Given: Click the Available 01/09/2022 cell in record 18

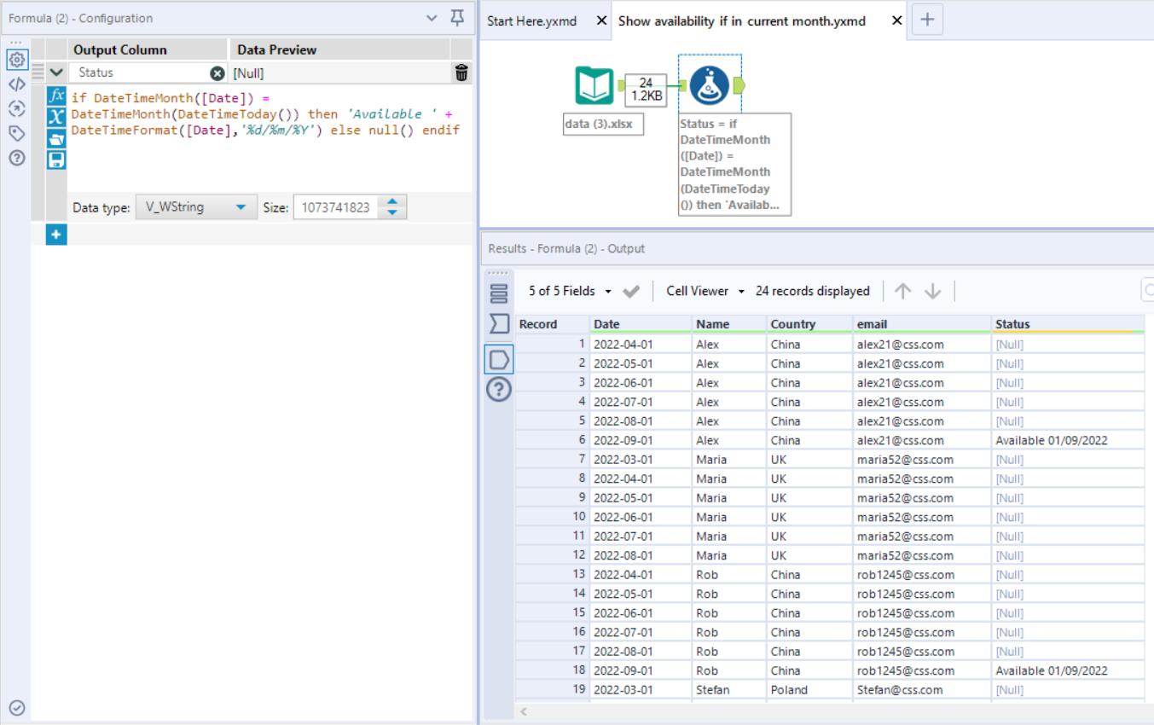Looking at the screenshot, I should pos(1068,670).
